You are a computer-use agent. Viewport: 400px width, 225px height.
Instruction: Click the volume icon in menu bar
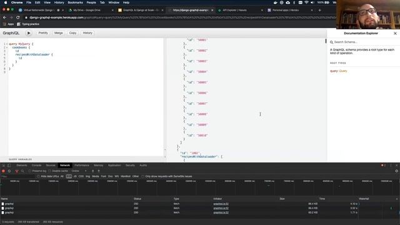click(x=312, y=2)
